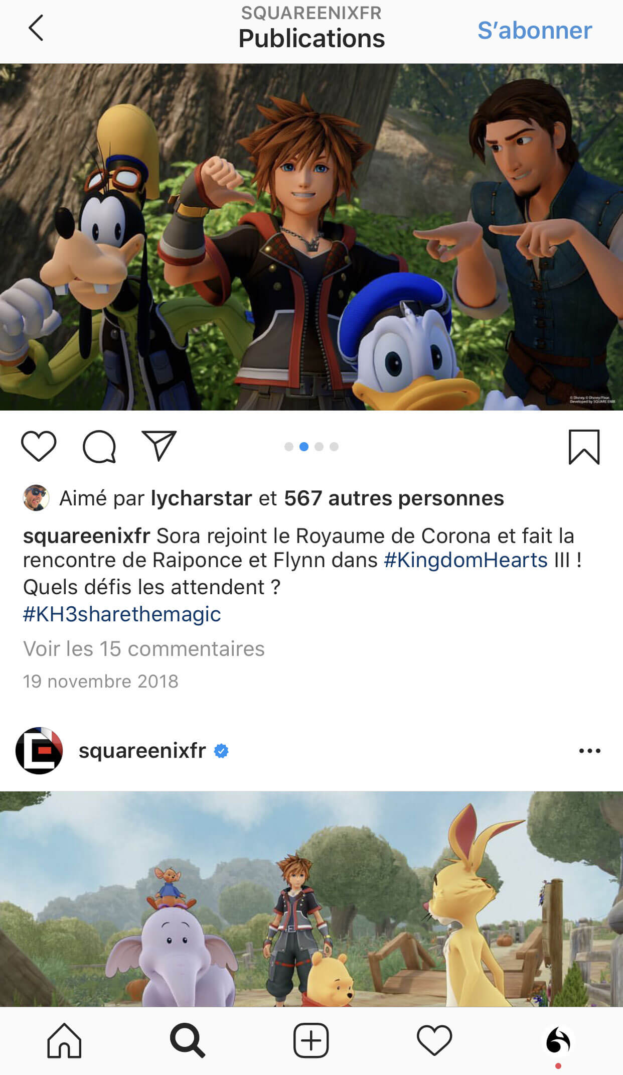The image size is (623, 1075).
Task: Create a new post with plus icon
Action: pos(311,1040)
